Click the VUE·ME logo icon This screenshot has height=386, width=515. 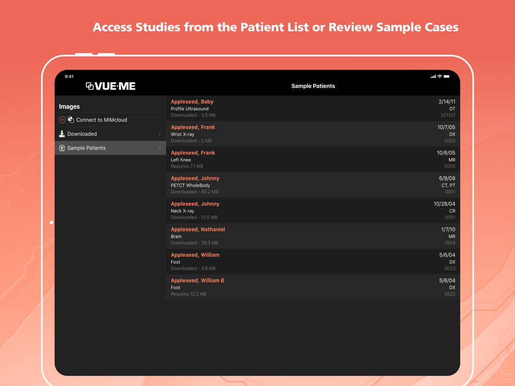click(89, 86)
